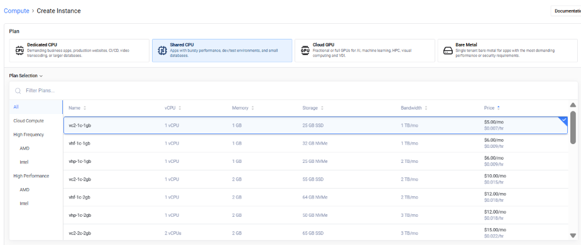
Task: Click the 2 vCPUs cell
Action: pos(173,233)
